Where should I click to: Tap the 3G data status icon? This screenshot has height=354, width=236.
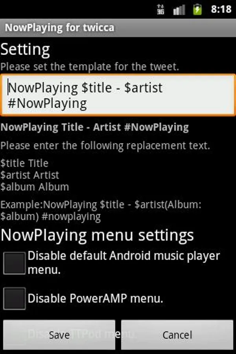coord(160,9)
